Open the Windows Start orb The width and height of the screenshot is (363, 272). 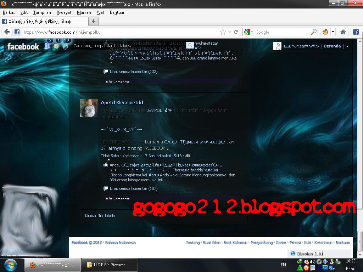pos(10,265)
